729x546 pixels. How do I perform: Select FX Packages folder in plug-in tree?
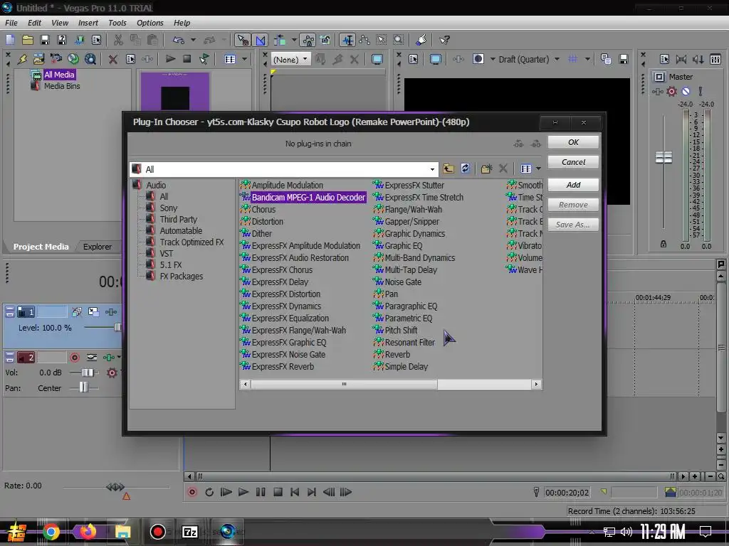182,277
